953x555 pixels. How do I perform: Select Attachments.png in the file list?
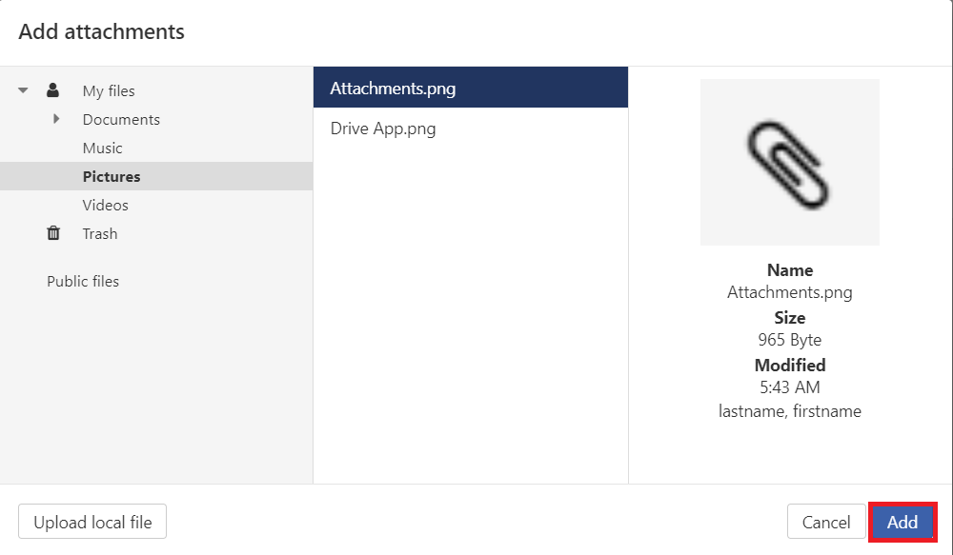(393, 89)
